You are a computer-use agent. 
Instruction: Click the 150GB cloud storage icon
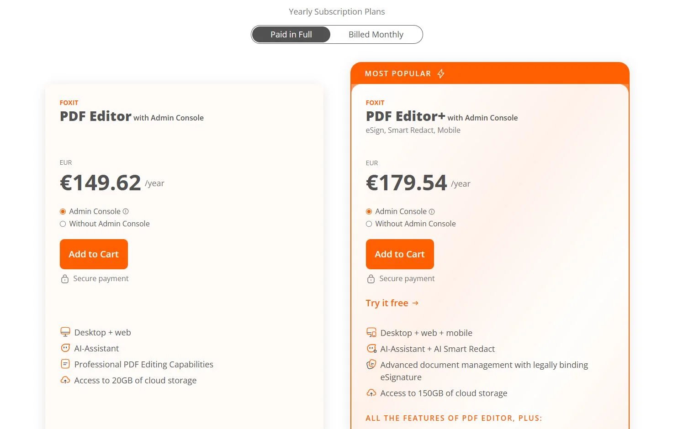pyautogui.click(x=371, y=393)
